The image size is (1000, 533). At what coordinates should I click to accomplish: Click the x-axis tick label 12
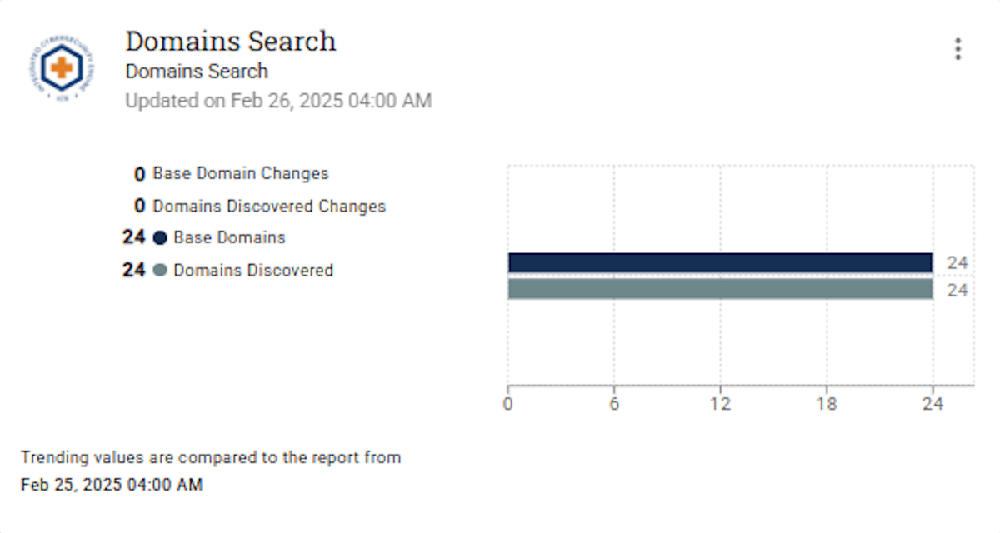pos(720,404)
